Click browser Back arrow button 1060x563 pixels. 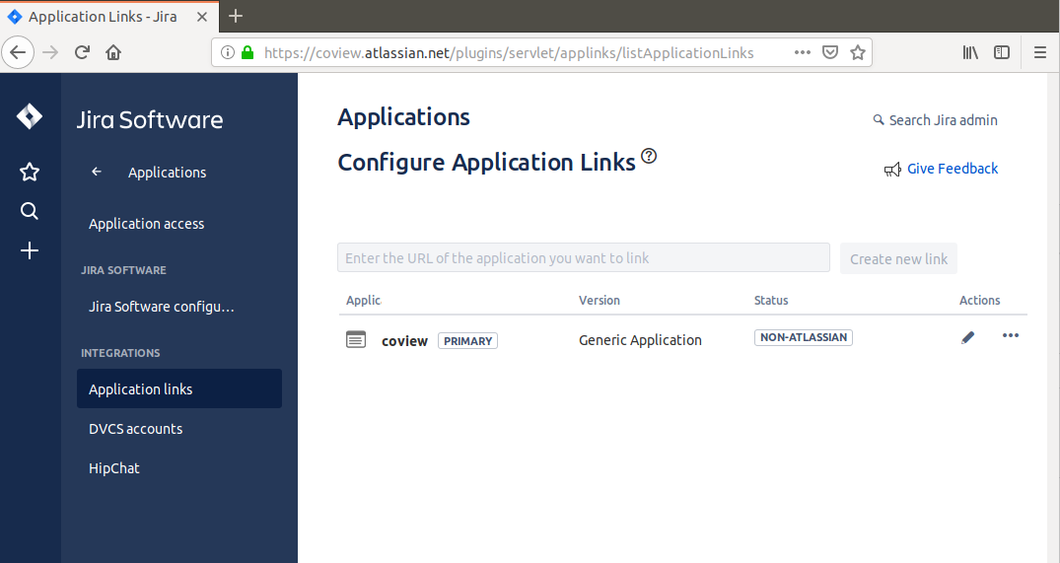(18, 52)
